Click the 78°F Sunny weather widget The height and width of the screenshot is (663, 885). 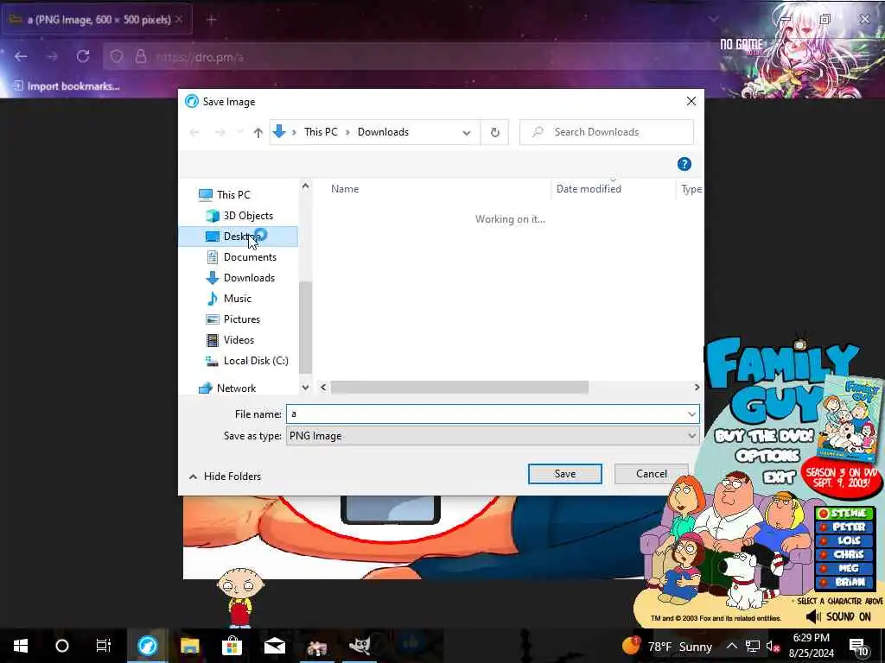667,646
